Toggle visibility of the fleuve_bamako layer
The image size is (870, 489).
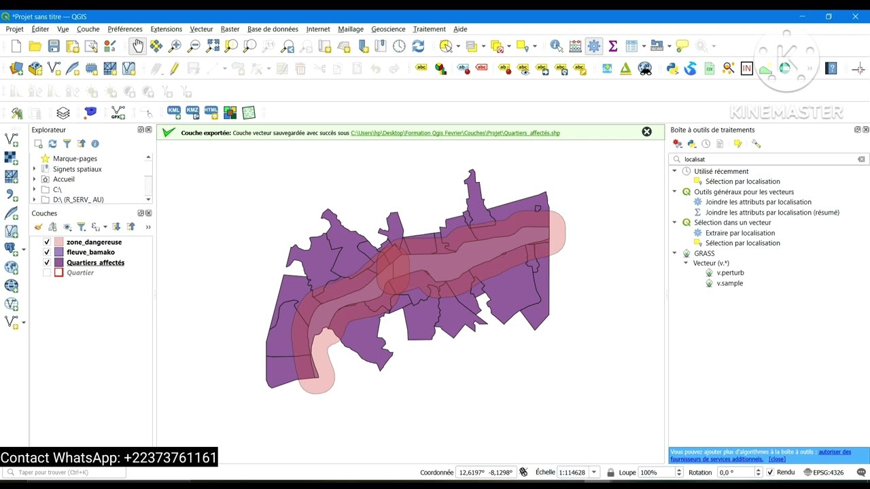click(47, 252)
